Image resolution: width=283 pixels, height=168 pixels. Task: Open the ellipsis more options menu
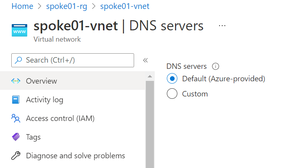[x=222, y=26]
